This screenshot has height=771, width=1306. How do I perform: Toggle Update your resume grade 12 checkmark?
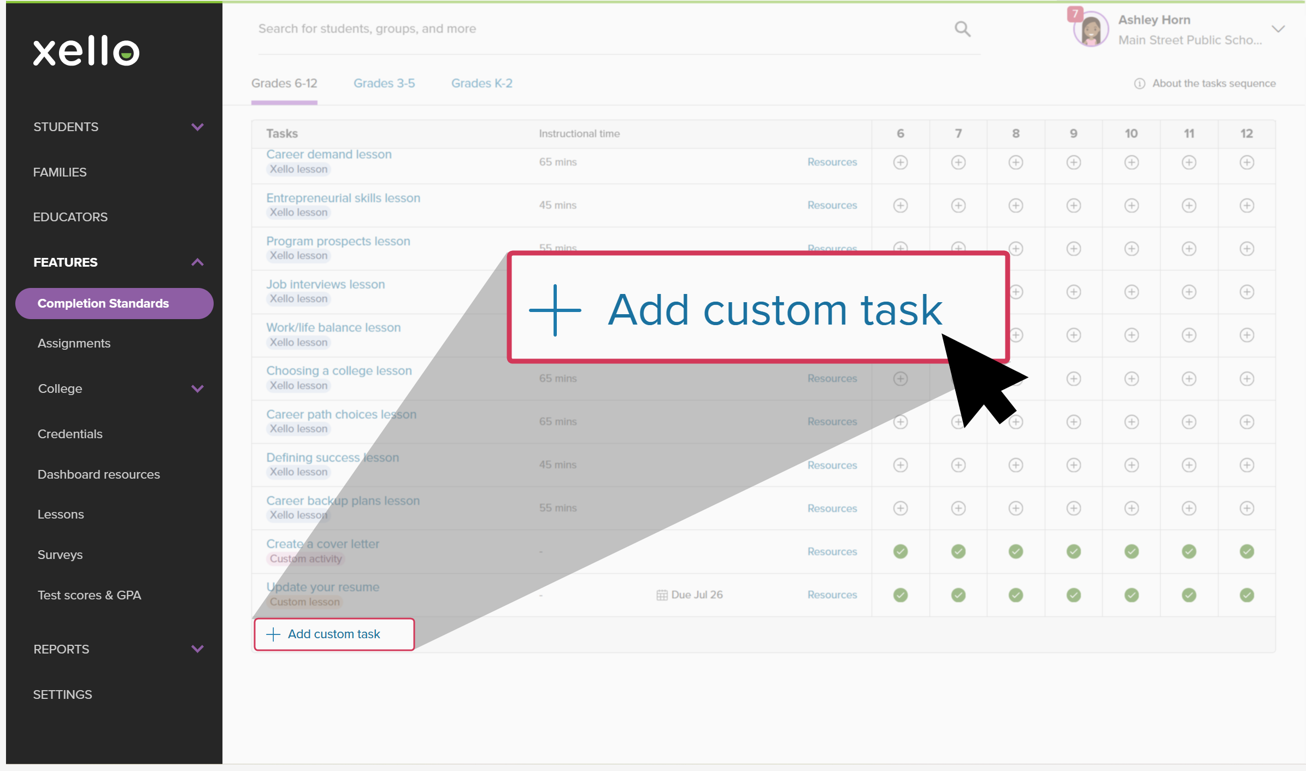pyautogui.click(x=1247, y=595)
